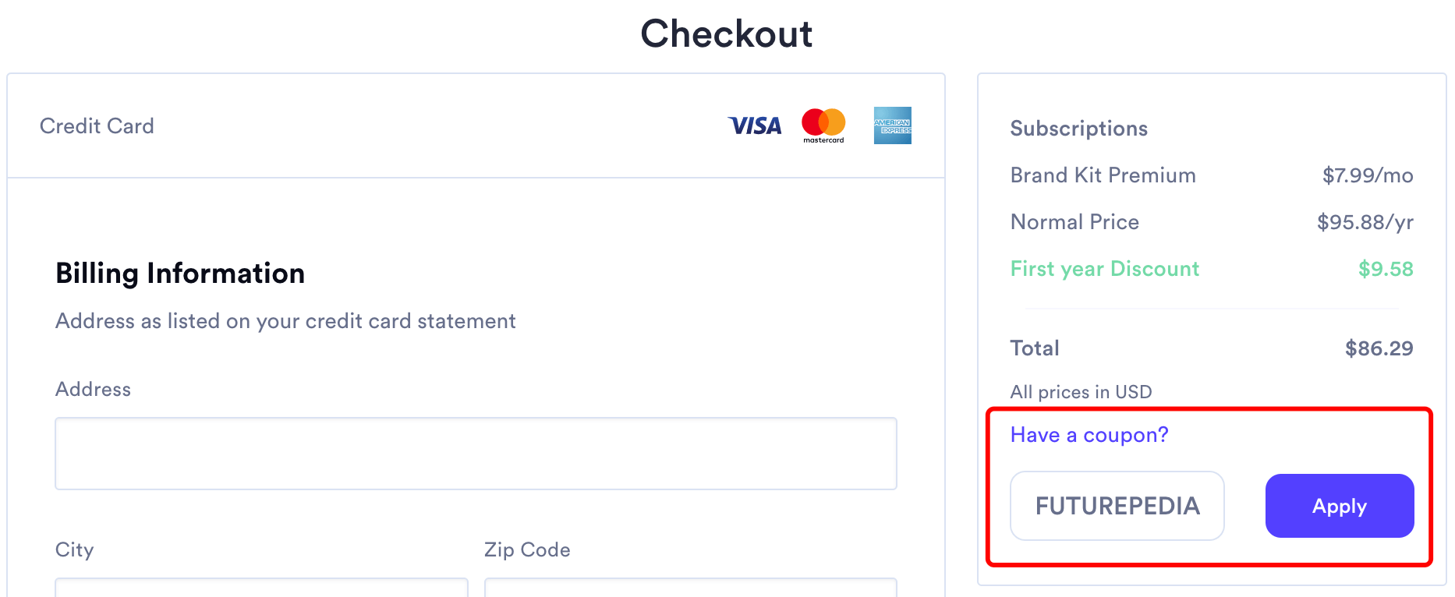Image resolution: width=1455 pixels, height=597 pixels.
Task: Focus the Address input field
Action: pos(476,454)
